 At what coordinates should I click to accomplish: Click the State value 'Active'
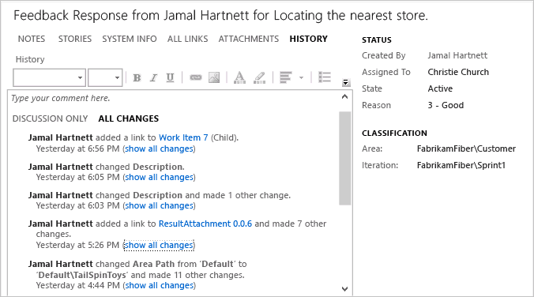tap(440, 88)
